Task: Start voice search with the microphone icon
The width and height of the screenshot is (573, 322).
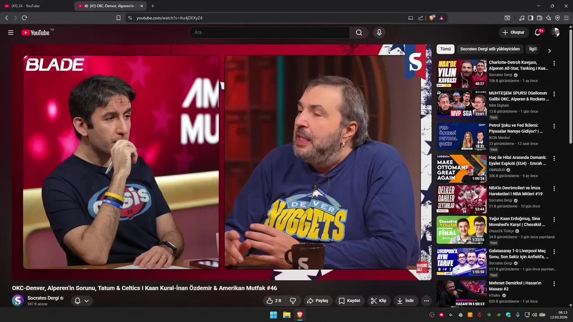Action: pyautogui.click(x=379, y=32)
